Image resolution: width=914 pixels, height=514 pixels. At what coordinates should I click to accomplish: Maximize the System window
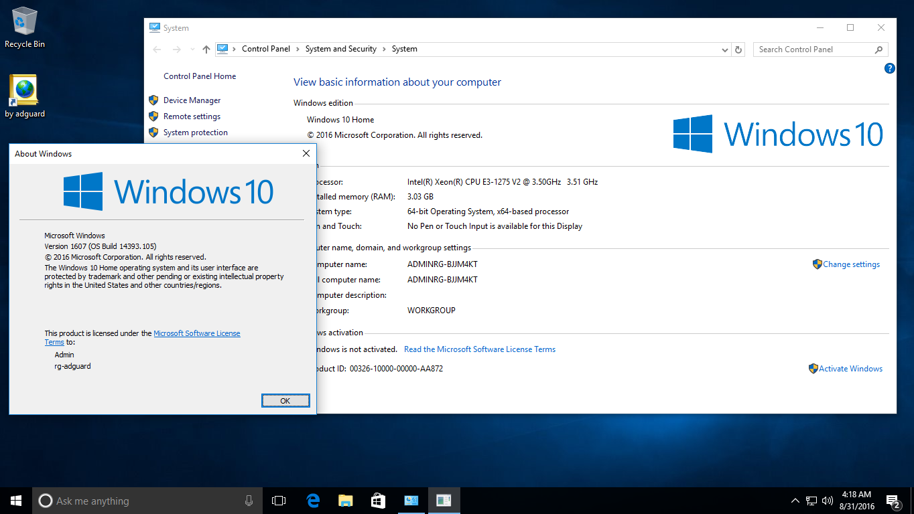click(850, 27)
